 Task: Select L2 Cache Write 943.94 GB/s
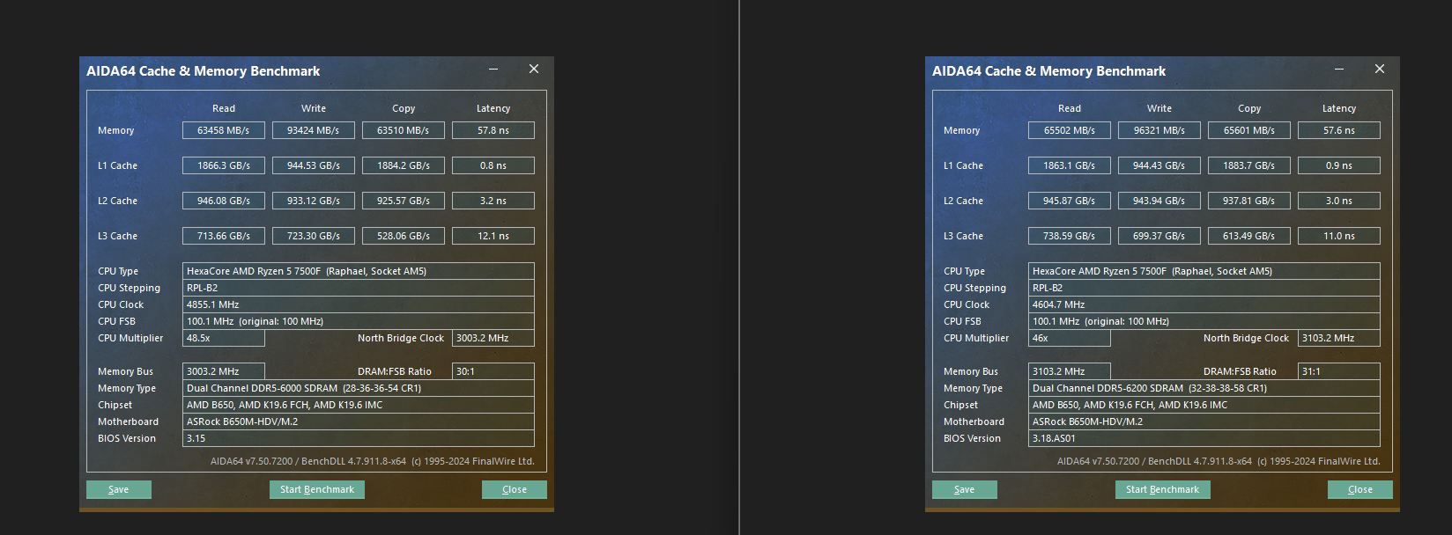click(1159, 201)
